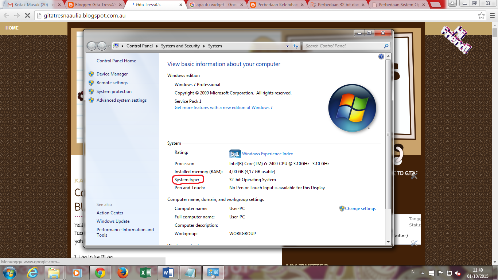Click the Advanced system settings shield icon
Image resolution: width=498 pixels, height=280 pixels.
(x=91, y=100)
